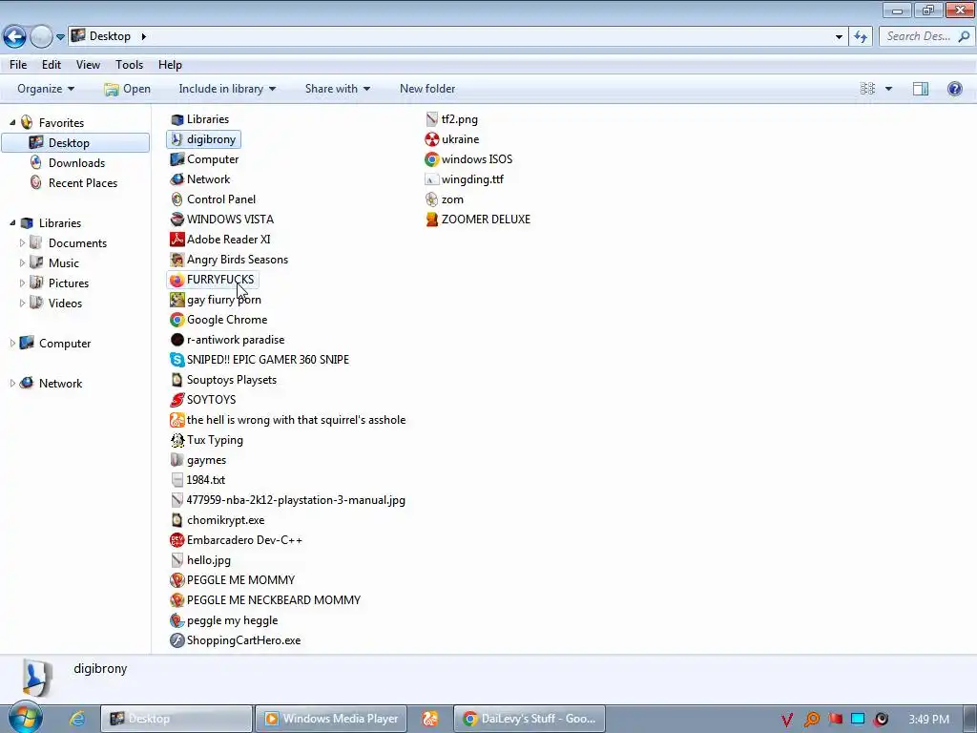Open the recent pages dropdown arrow

60,37
